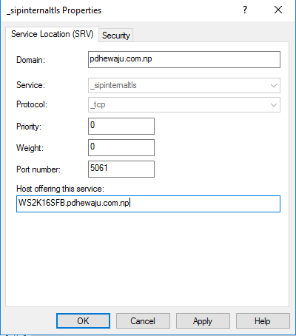This screenshot has width=296, height=336.
Task: Close the _sipinternaltls Properties dialog
Action: pyautogui.click(x=278, y=10)
